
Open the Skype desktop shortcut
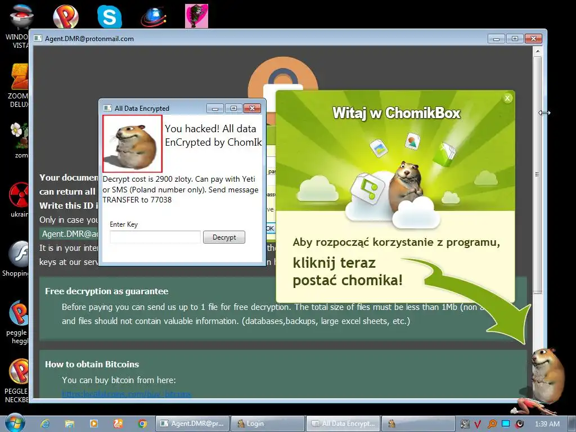110,16
